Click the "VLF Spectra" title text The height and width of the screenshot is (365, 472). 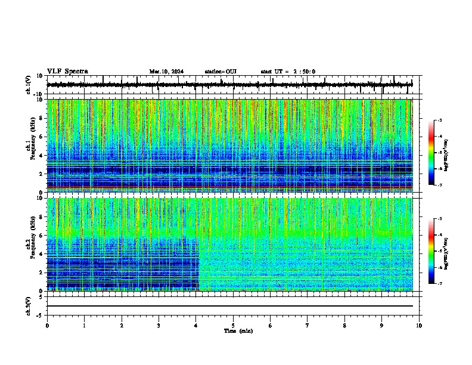[67, 72]
